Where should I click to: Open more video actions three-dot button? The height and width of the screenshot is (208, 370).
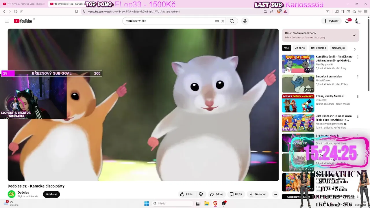click(x=275, y=194)
